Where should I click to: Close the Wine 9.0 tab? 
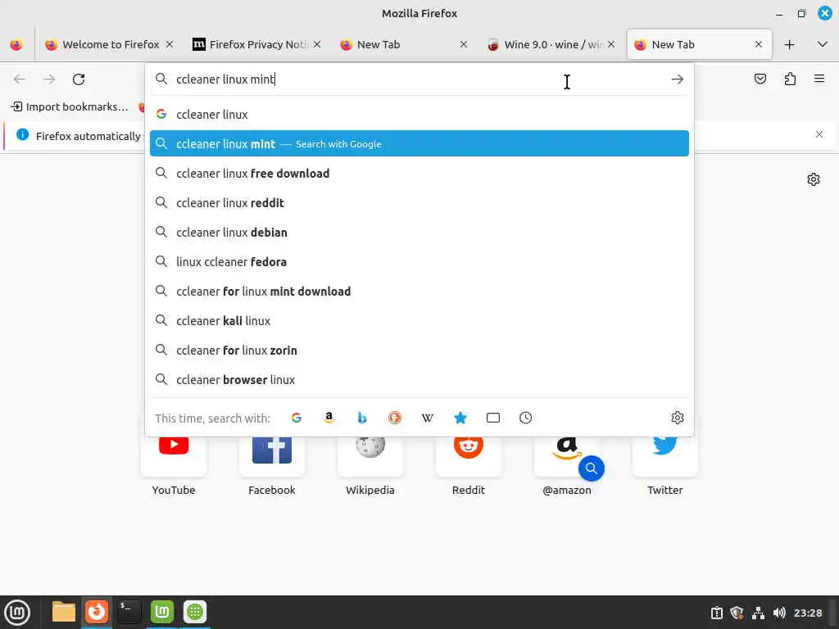(x=611, y=44)
